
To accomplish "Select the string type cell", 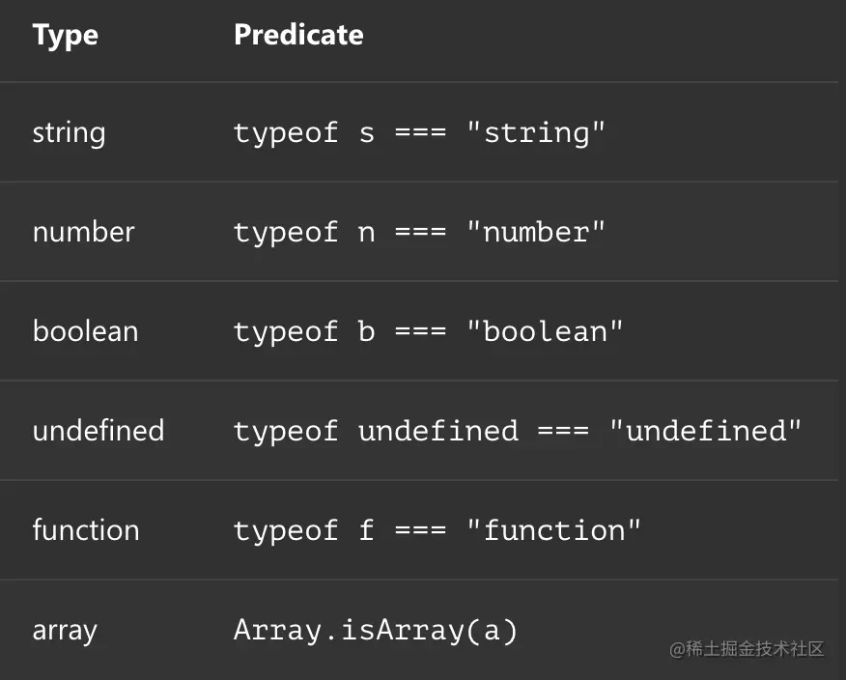I will [69, 132].
